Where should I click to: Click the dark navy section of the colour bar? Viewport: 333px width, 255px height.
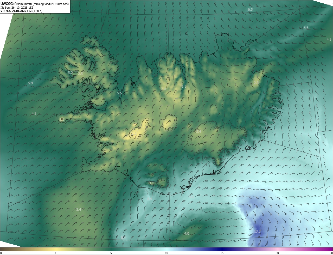pyautogui.click(x=222, y=249)
